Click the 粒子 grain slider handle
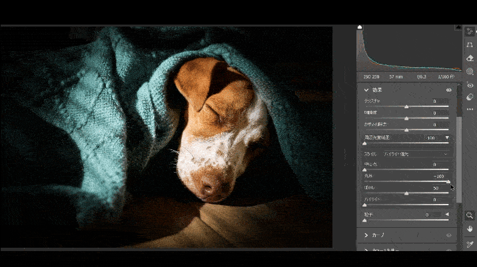Image resolution: width=477 pixels, height=267 pixels. 365,221
